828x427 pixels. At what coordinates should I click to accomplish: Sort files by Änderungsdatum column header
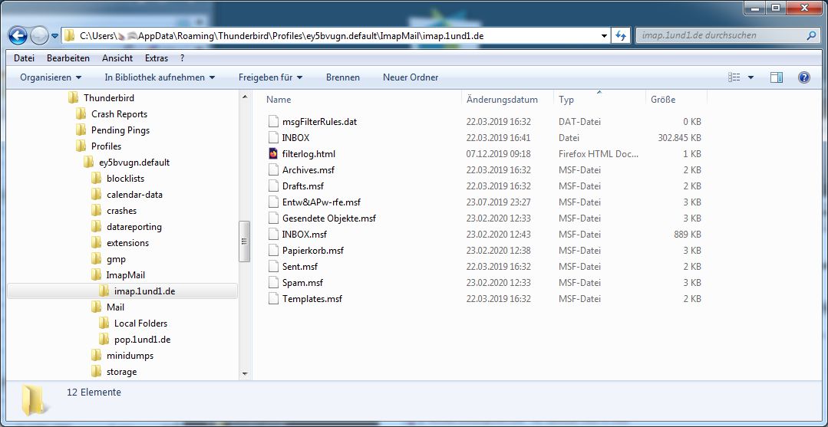point(502,100)
